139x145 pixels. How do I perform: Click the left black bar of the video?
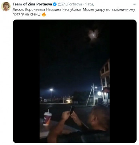coord(26,81)
